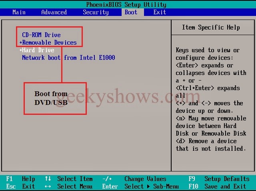Click the F9 Setup Defaults hint

point(219,179)
